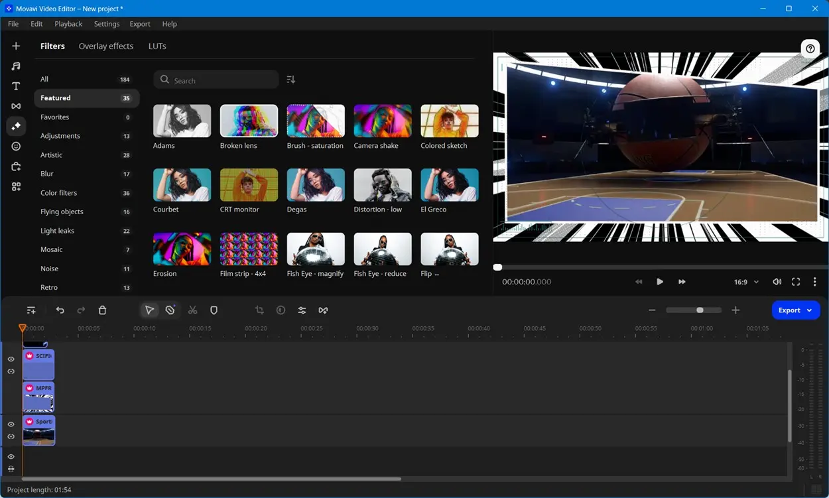Open the 16:9 aspect ratio dropdown
The width and height of the screenshot is (829, 498).
[x=745, y=281]
